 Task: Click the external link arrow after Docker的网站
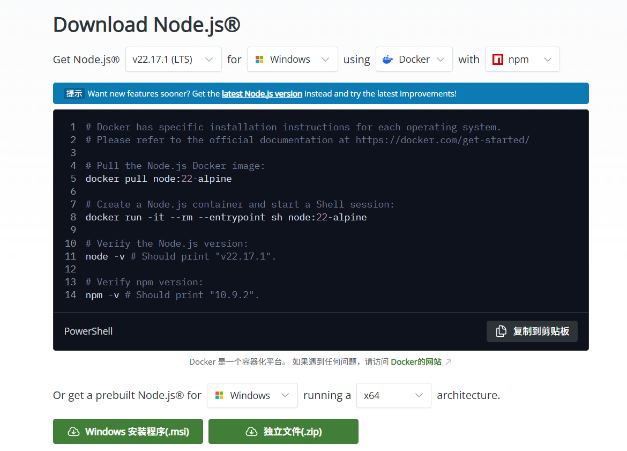(449, 362)
